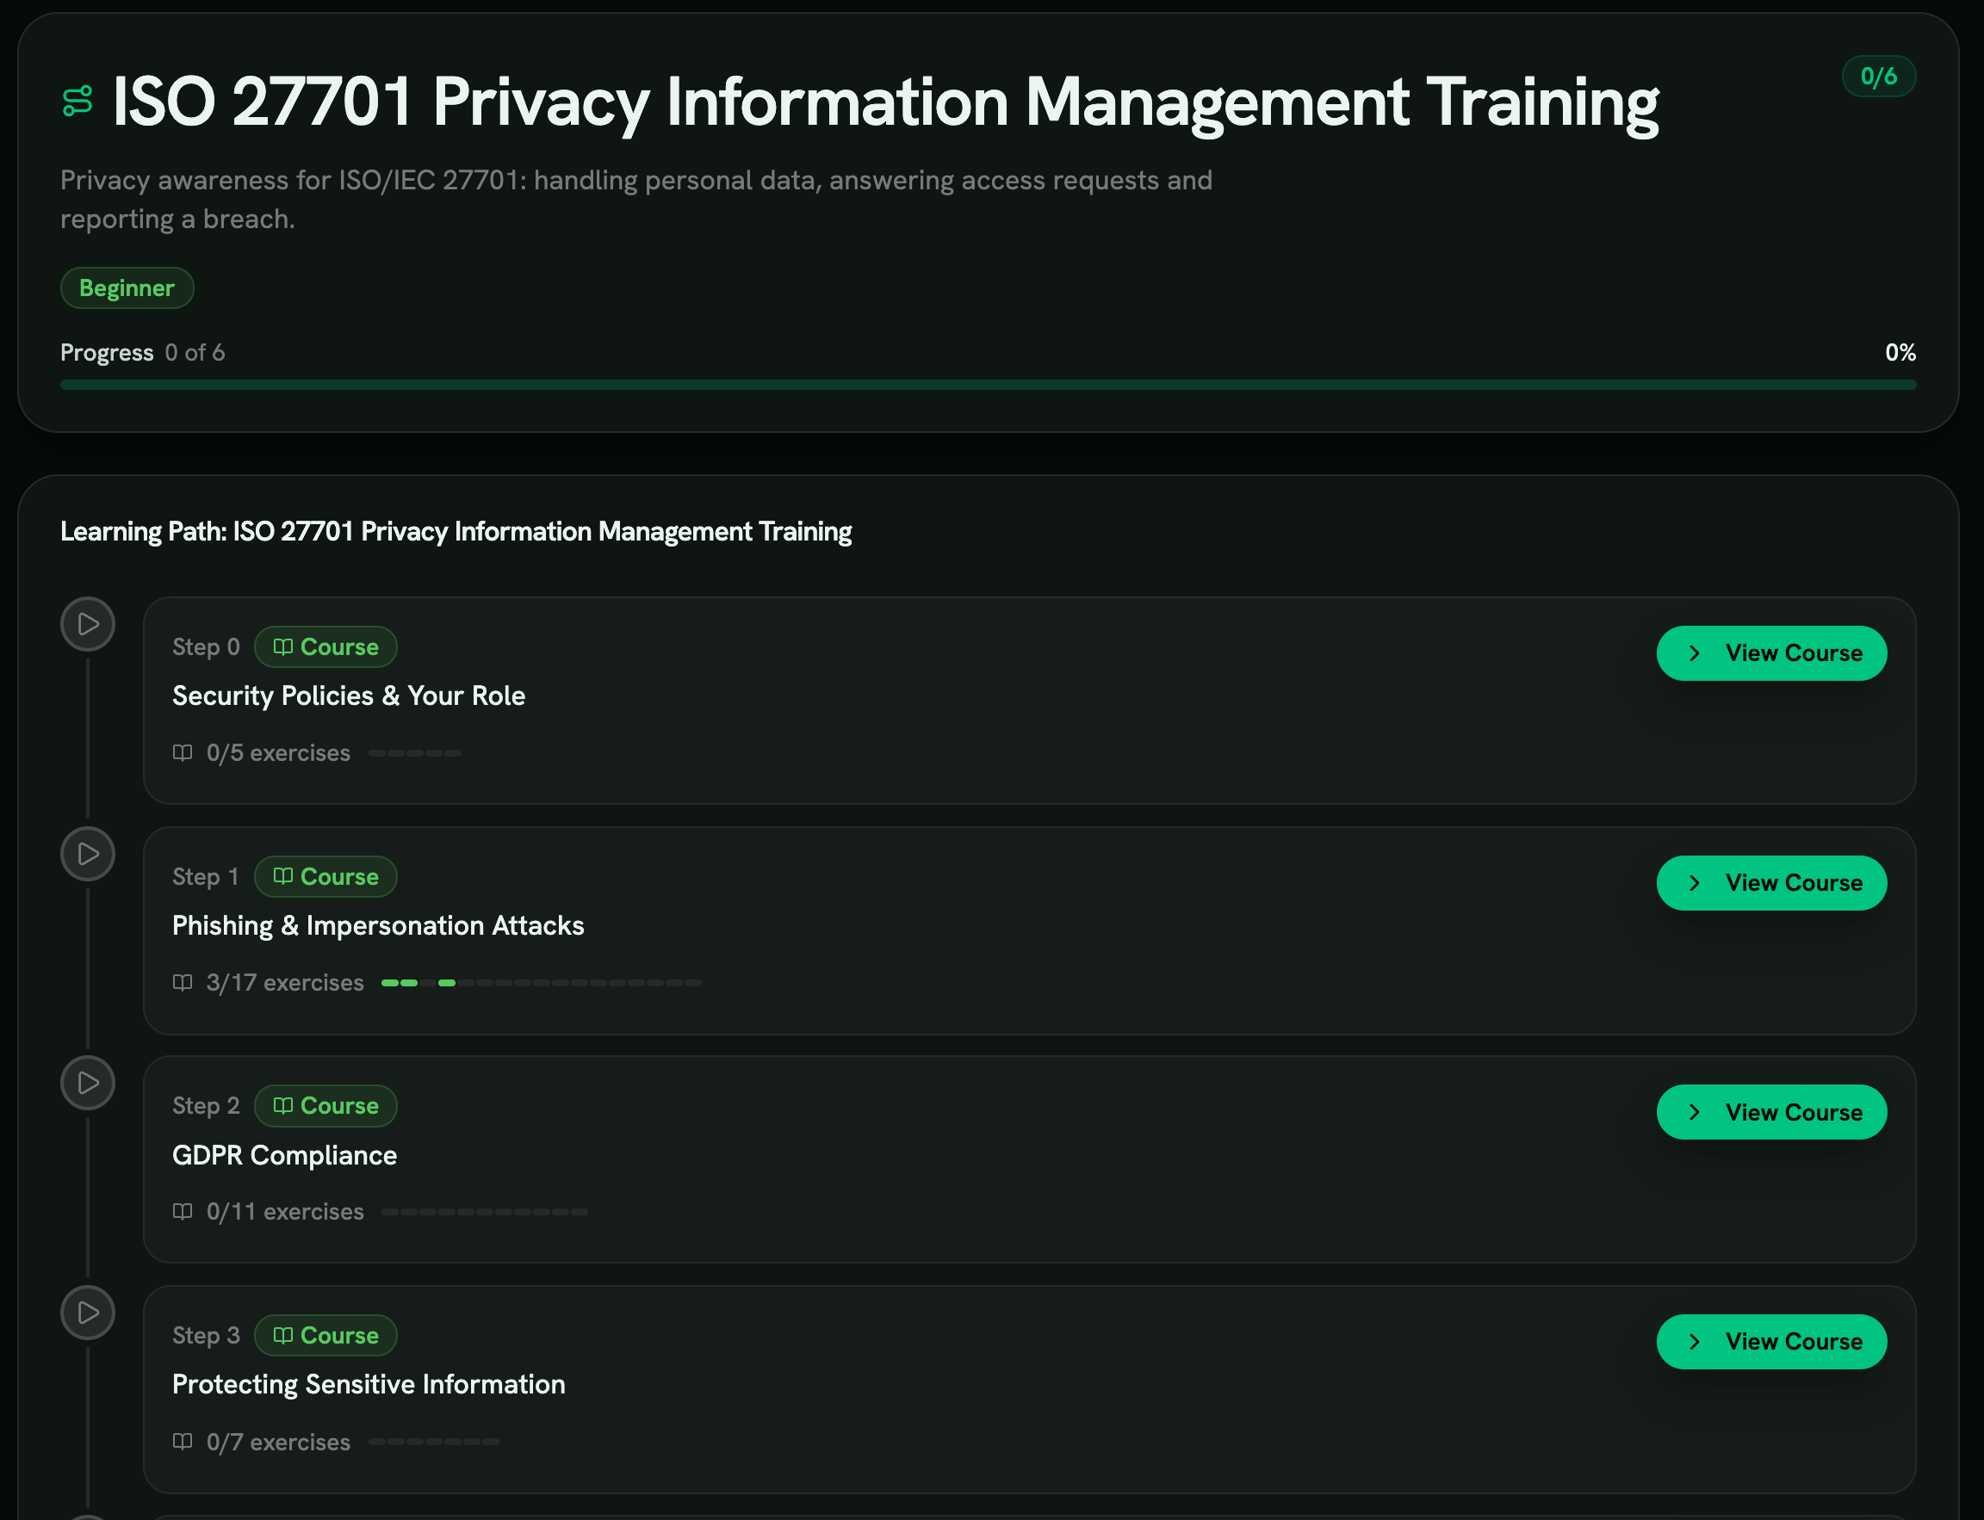Click the 'Step 2' label

point(207,1106)
